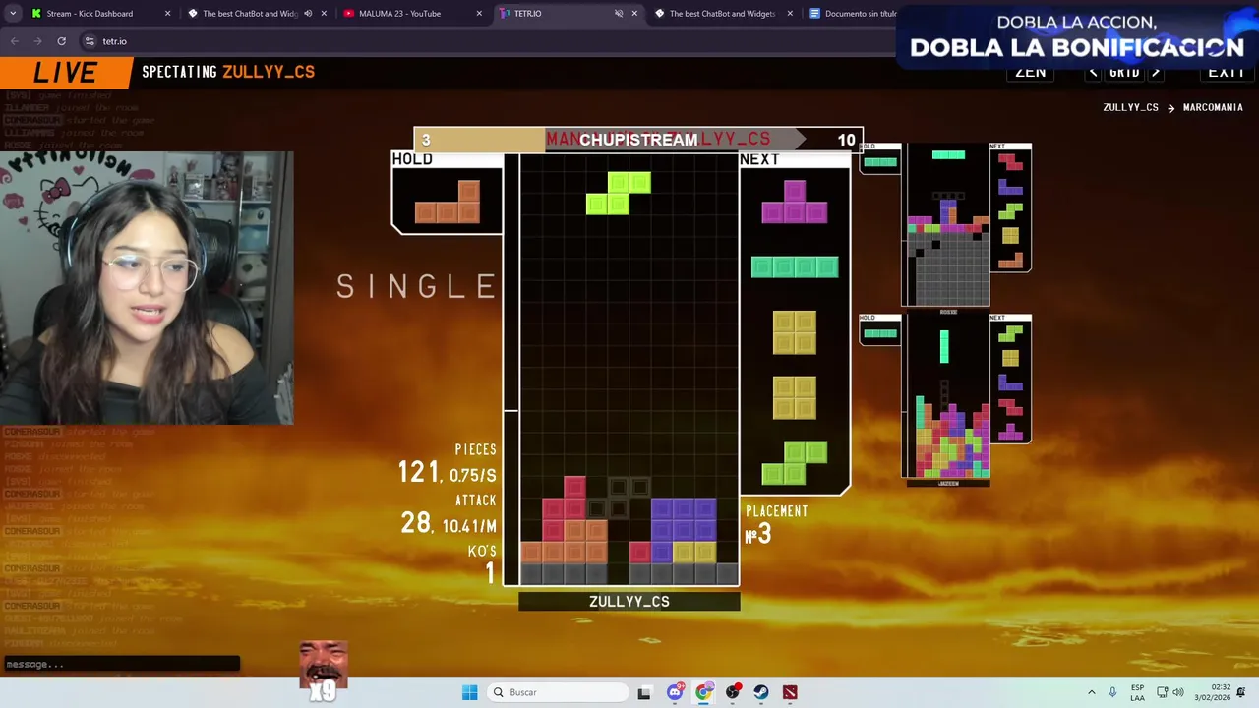Unmute the TETR.IO tab audio icon
The image size is (1259, 708).
[619, 14]
